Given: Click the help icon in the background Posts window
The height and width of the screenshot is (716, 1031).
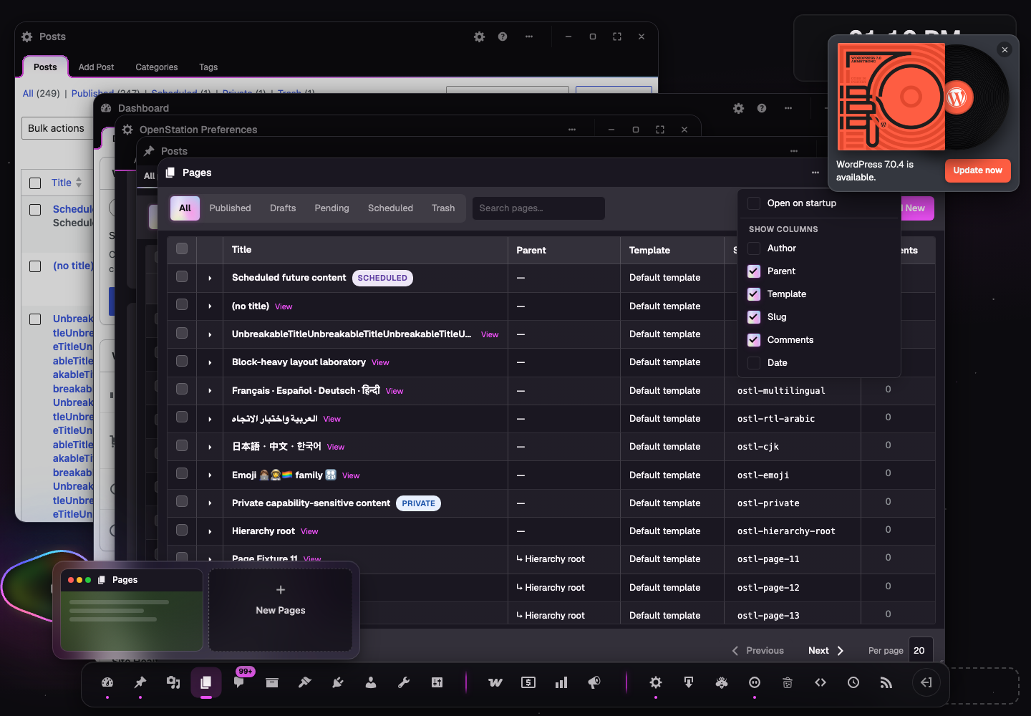Looking at the screenshot, I should (503, 37).
